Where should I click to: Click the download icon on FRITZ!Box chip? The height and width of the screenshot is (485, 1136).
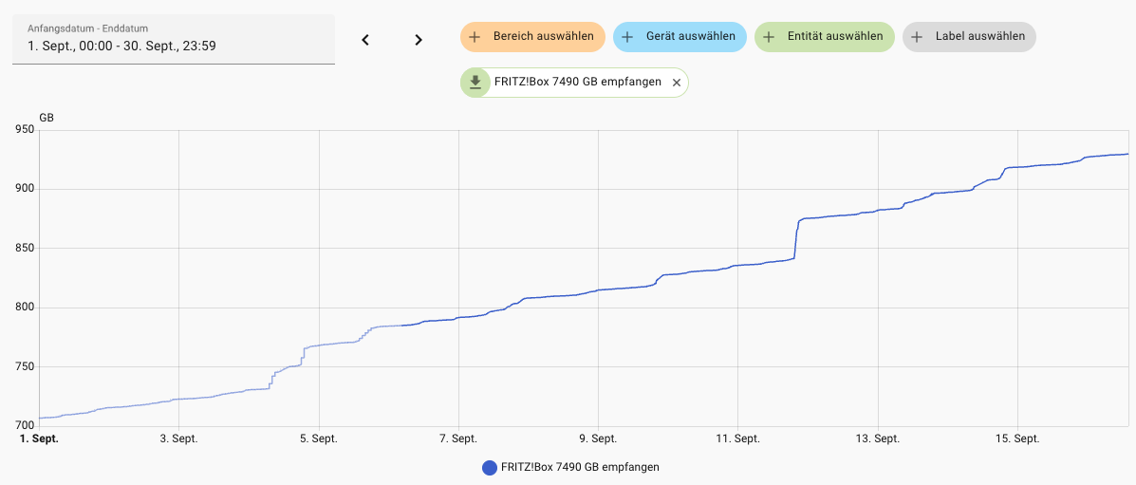pos(475,83)
